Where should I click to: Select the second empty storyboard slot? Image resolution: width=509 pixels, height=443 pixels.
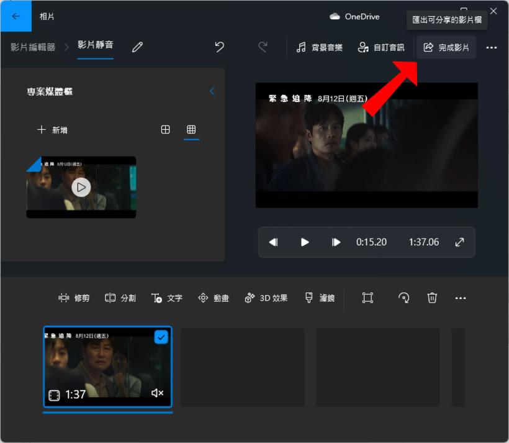click(378, 367)
